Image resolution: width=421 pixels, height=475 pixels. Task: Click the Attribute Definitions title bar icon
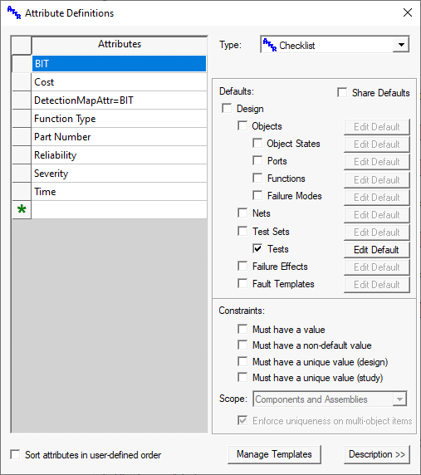tap(14, 12)
